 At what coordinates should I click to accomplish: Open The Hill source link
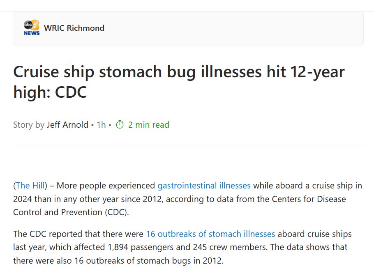point(30,186)
